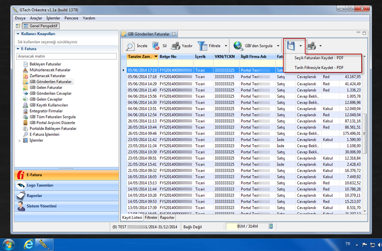Click the Sil delete icon

pos(155,46)
